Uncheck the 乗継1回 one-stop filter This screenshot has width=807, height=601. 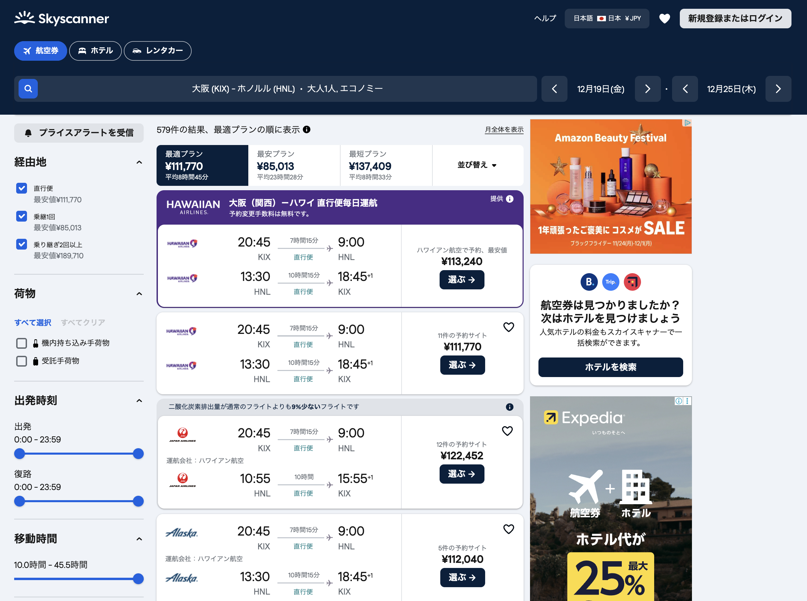[22, 216]
